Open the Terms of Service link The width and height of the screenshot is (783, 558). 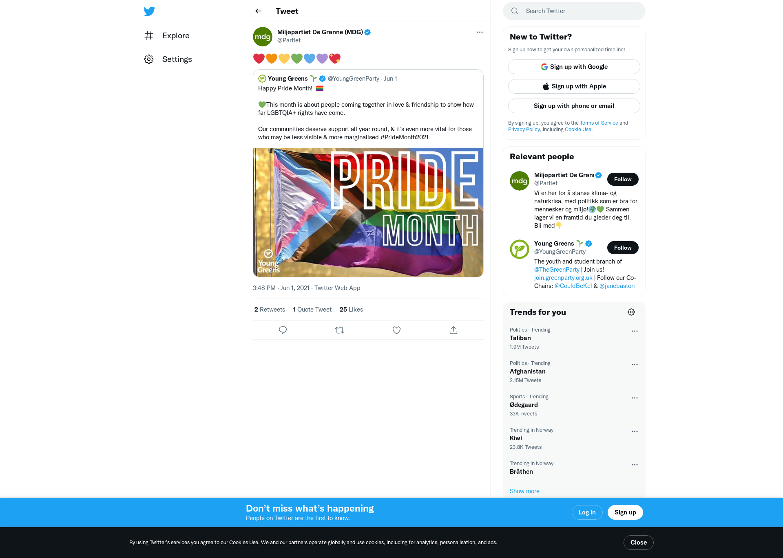[599, 123]
